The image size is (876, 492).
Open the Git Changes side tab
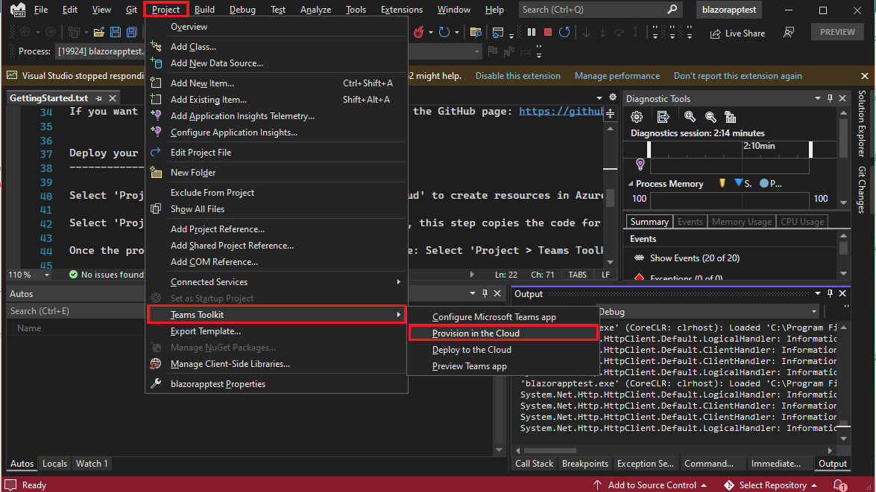[862, 190]
